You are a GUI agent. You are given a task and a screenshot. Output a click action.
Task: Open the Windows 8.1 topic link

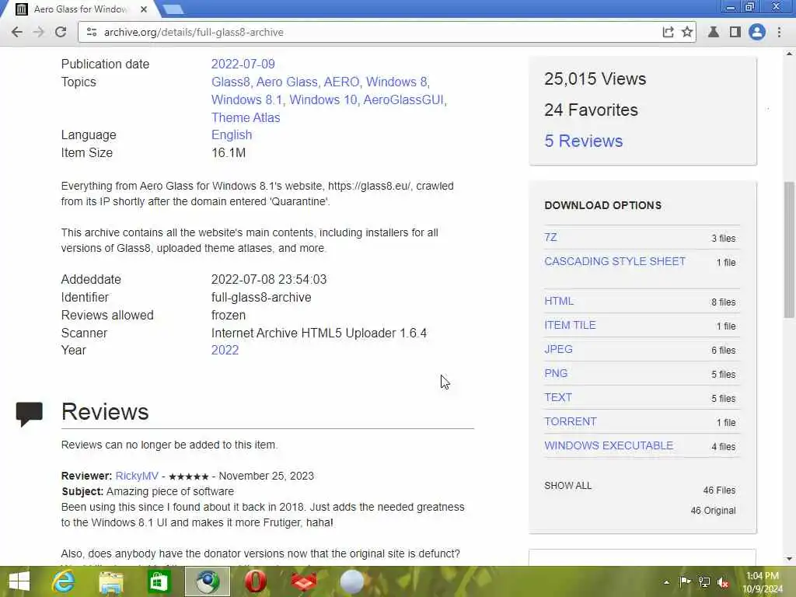(x=246, y=99)
